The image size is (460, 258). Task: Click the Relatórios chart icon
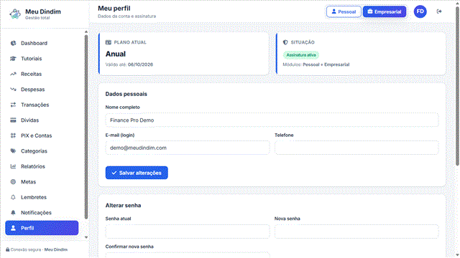point(13,166)
